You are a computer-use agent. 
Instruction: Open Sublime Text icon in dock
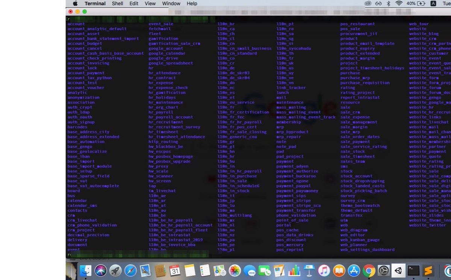(428, 270)
